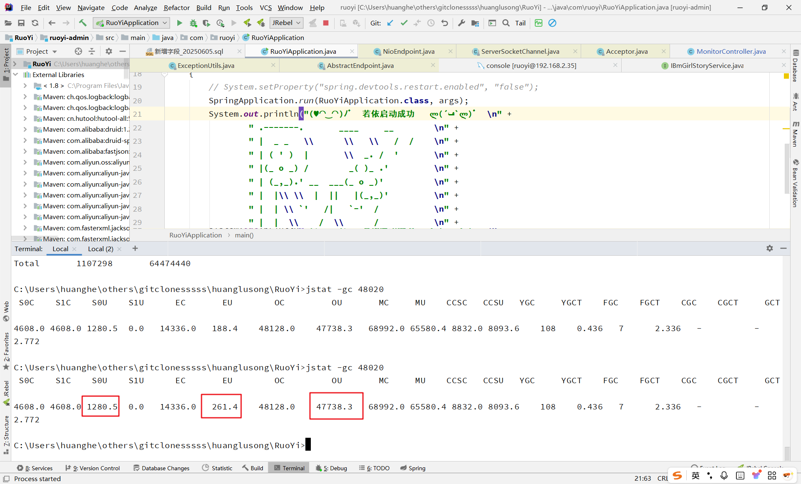This screenshot has width=801, height=484.
Task: Run RuoYiApplication with the green play icon
Action: [x=179, y=23]
